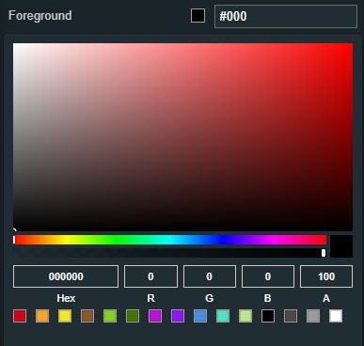
Task: Click the Foreground #000 text field
Action: [x=286, y=16]
